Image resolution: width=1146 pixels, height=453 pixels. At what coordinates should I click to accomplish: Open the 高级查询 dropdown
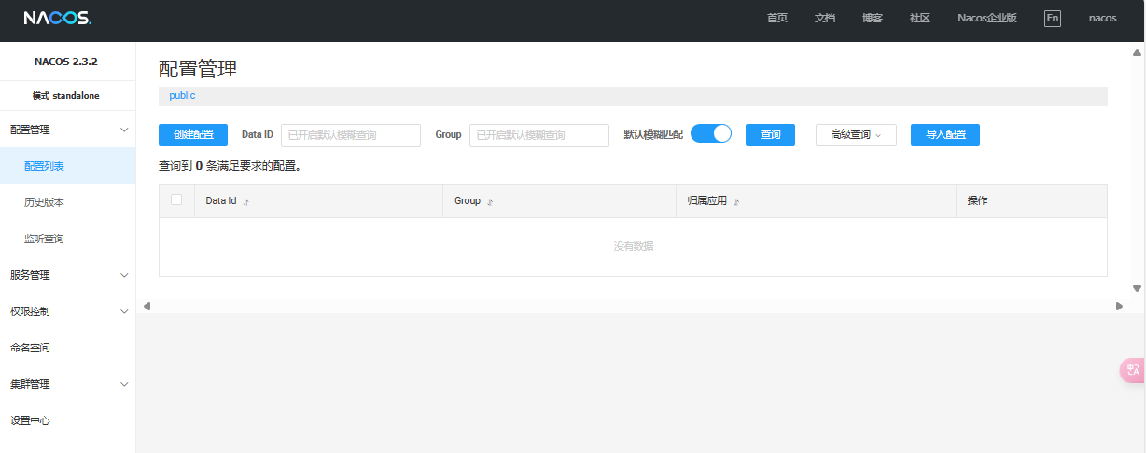856,135
